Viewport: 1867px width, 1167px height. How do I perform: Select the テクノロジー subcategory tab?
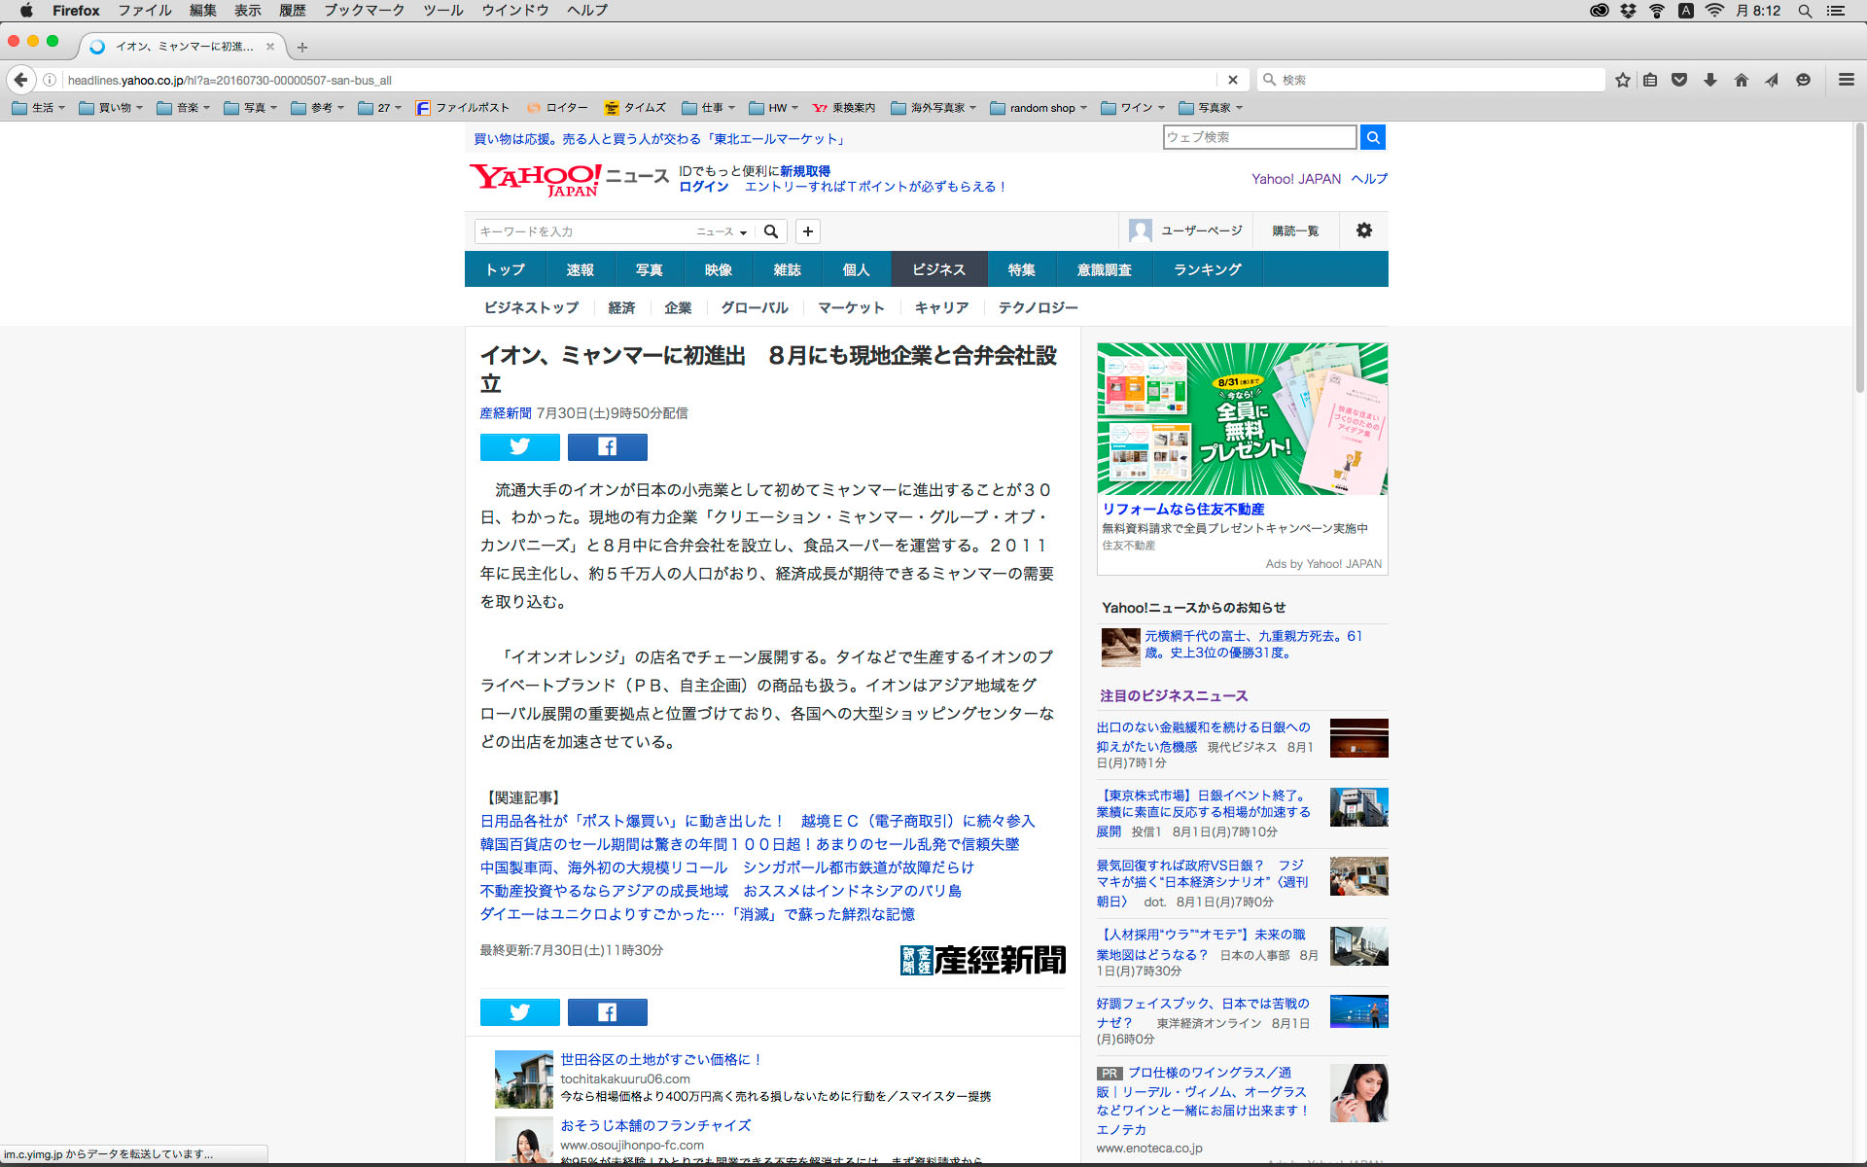point(1038,307)
